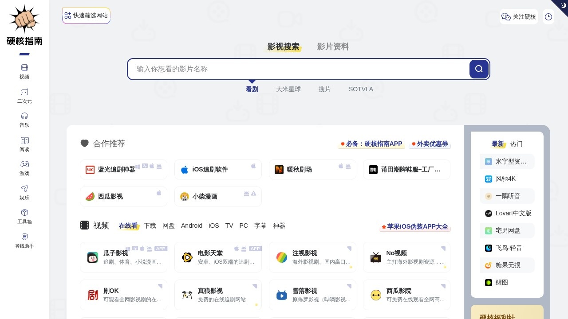This screenshot has width=568, height=319.
Task: Focus the movie name search field
Action: (298, 69)
